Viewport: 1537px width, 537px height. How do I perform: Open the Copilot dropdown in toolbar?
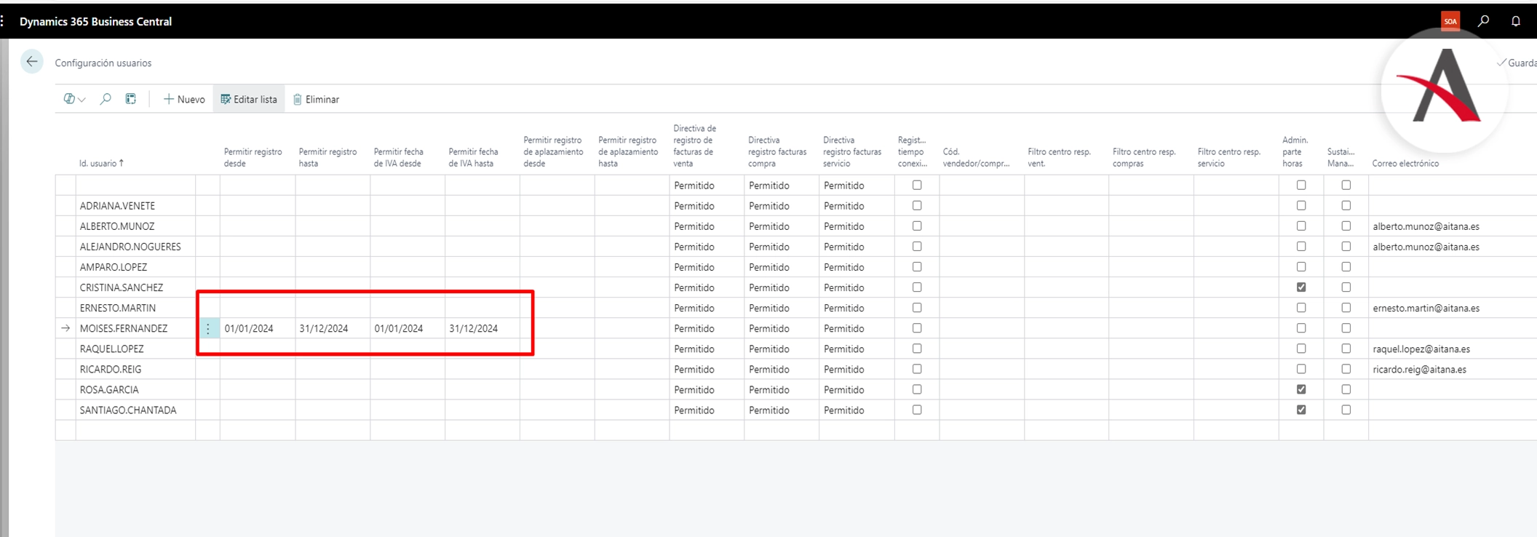point(74,99)
